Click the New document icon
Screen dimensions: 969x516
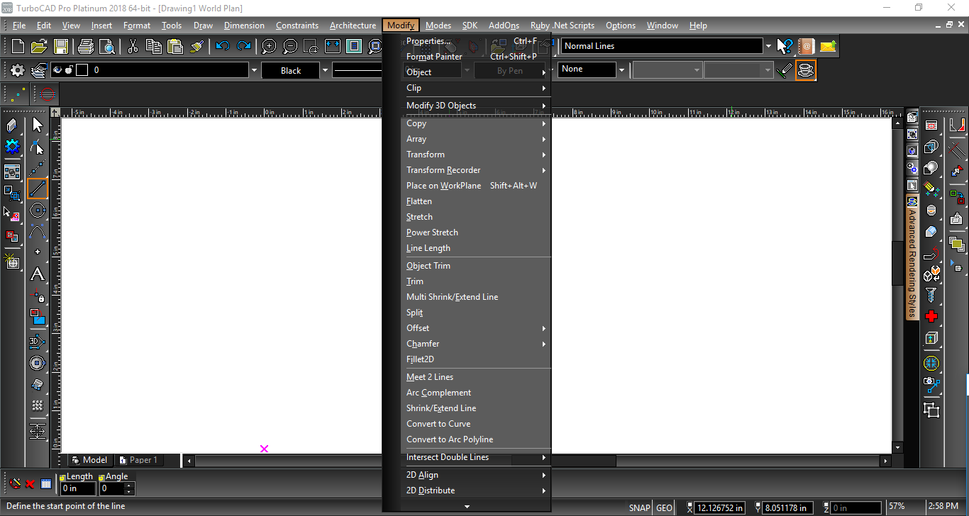18,47
